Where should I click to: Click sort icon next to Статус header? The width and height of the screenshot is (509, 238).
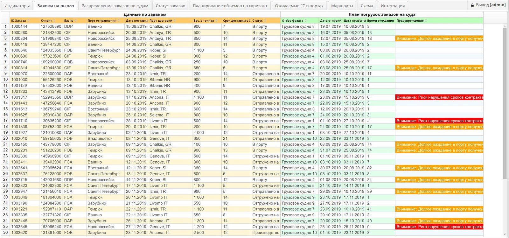(266, 21)
